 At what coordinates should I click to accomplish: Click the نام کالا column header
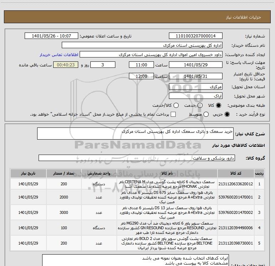[167, 173]
